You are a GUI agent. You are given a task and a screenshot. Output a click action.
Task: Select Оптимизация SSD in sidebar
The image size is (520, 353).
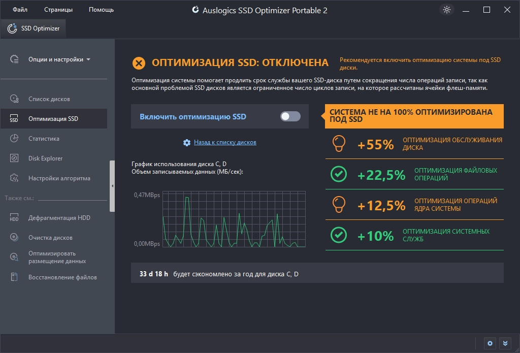coord(54,118)
